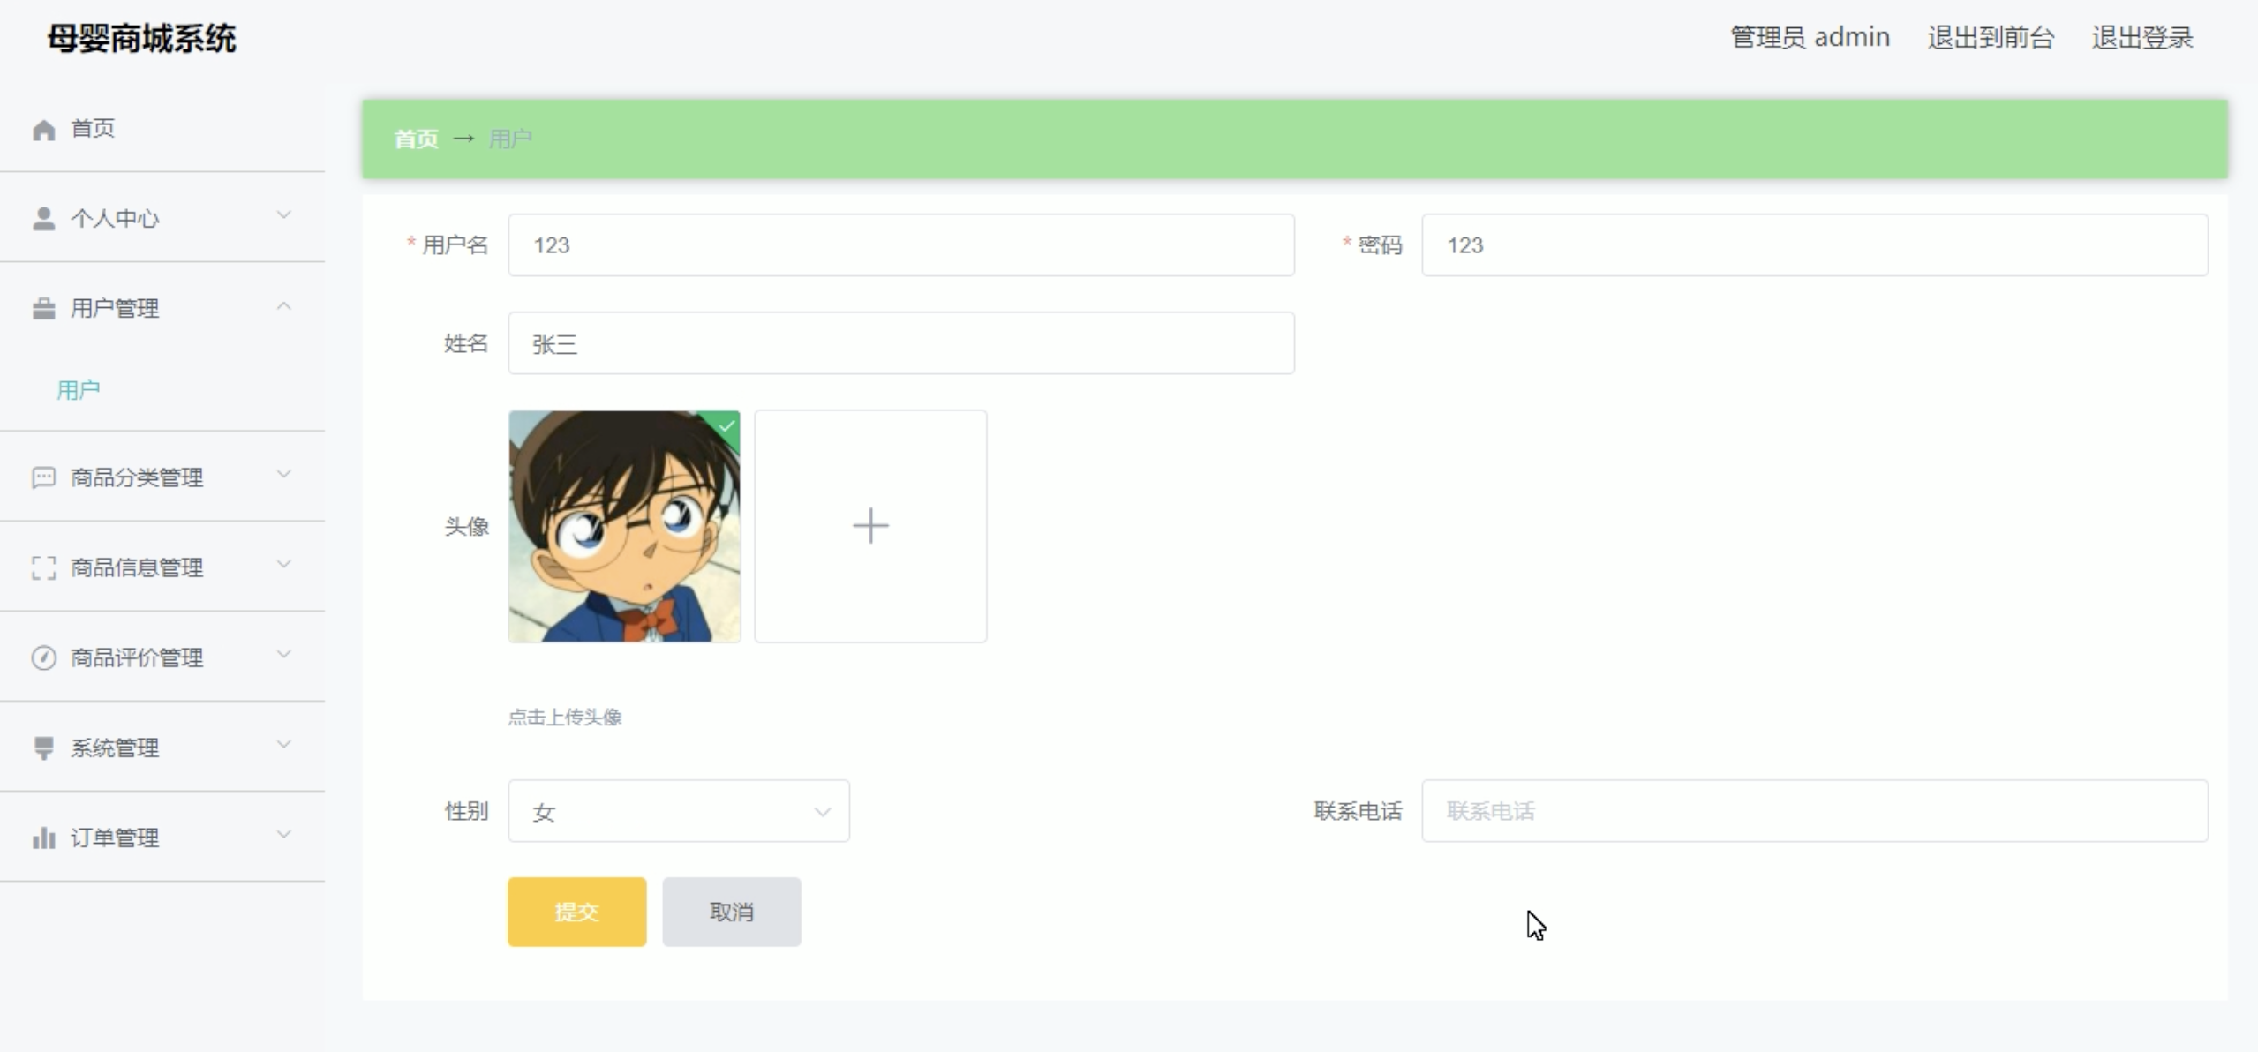2258x1052 pixels.
Task: Click the plus icon to upload avatar
Action: [870, 526]
